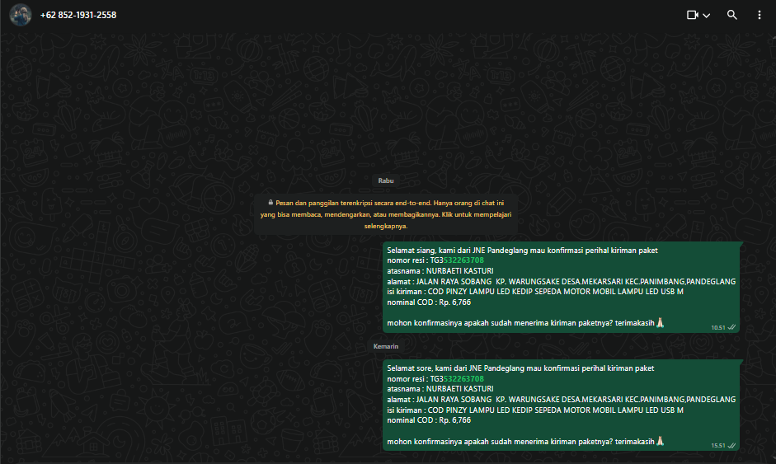
Task: Open tracking number link in 10.51 message
Action: click(x=463, y=260)
